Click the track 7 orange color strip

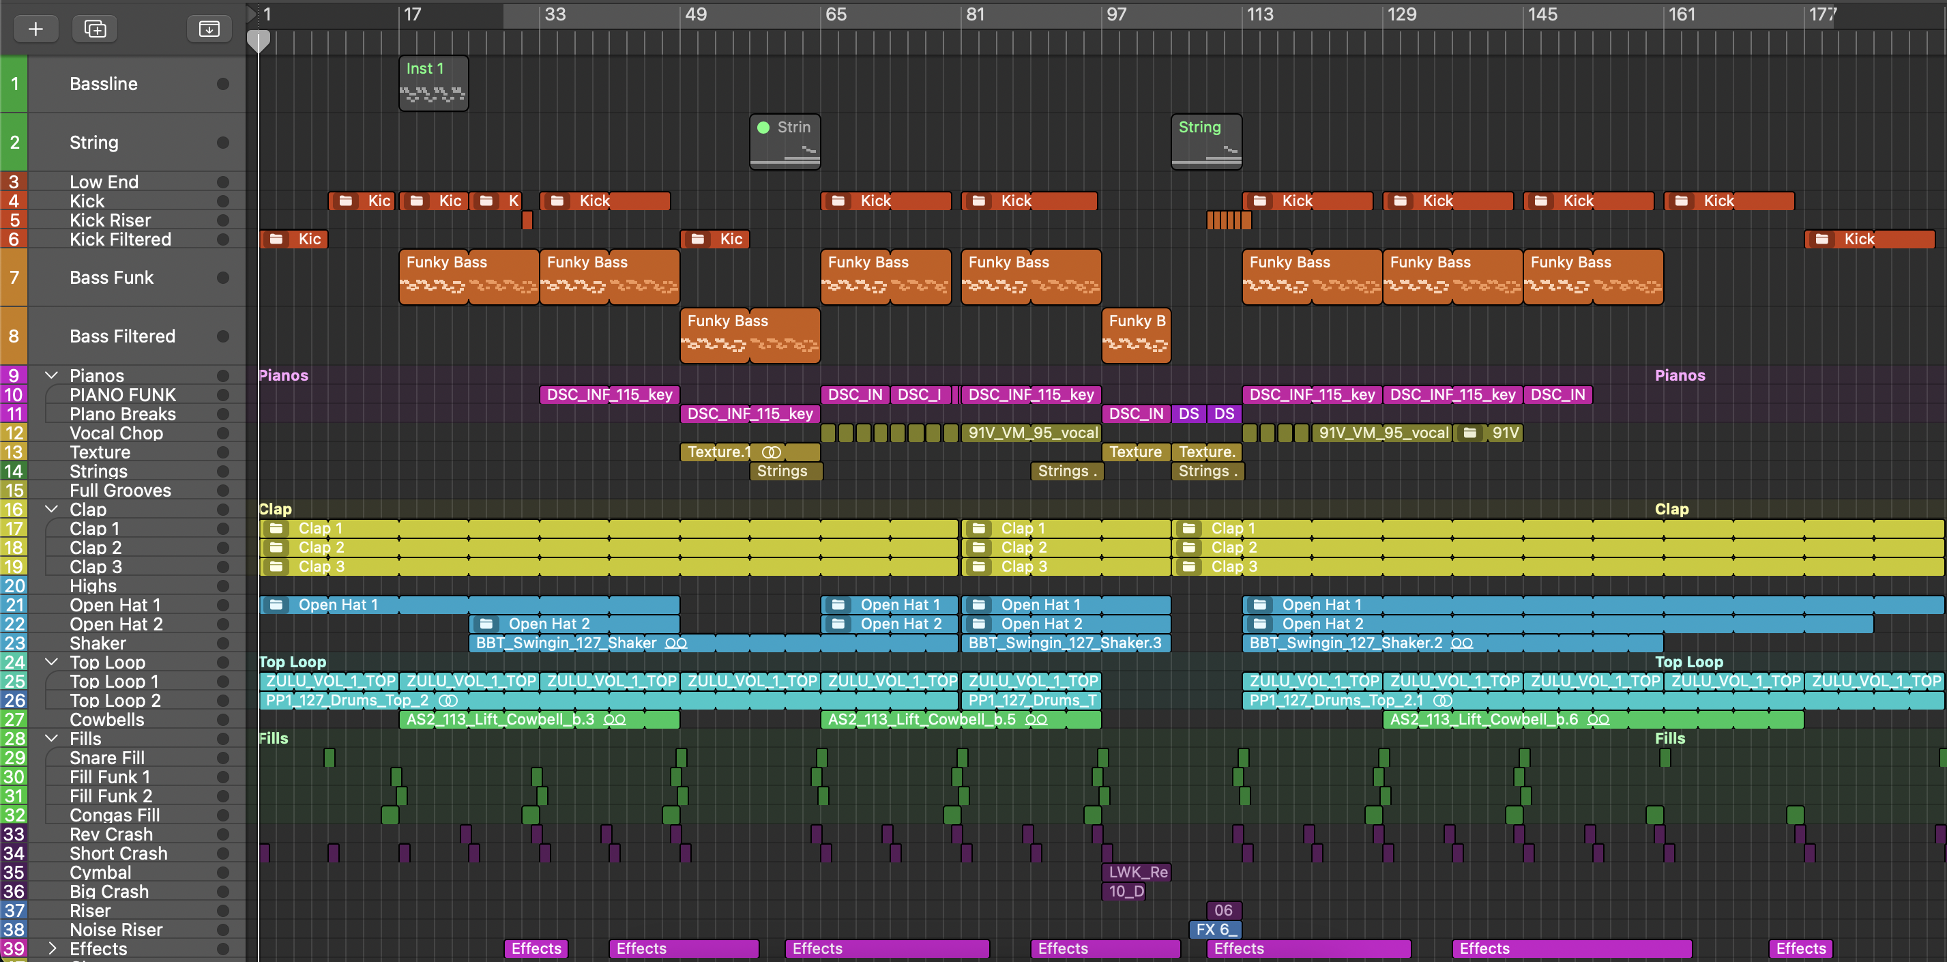(x=14, y=277)
